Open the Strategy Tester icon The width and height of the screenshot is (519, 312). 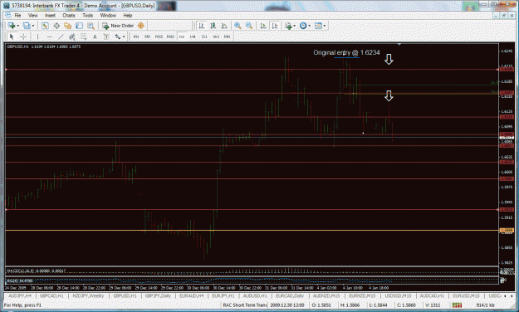91,26
